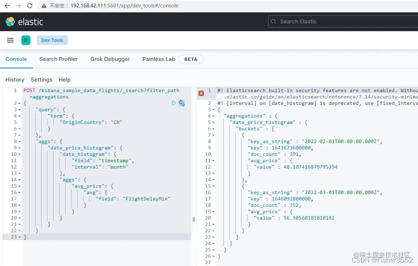Collapse the "query" block at editor line 3
This screenshot has height=266, width=418.
[x=19, y=110]
